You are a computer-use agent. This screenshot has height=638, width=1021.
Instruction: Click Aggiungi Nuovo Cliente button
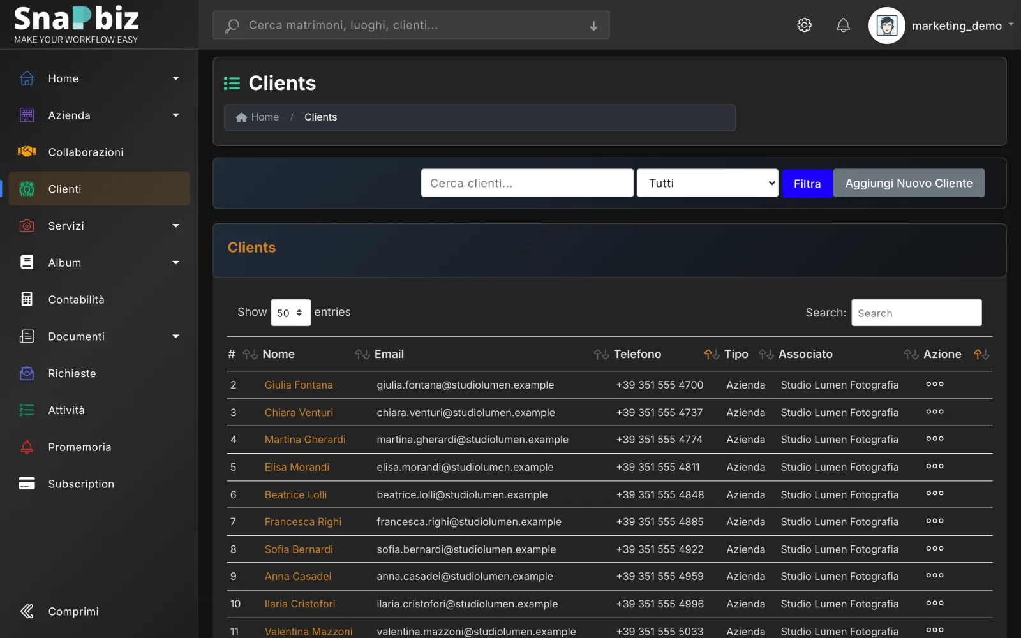click(909, 183)
